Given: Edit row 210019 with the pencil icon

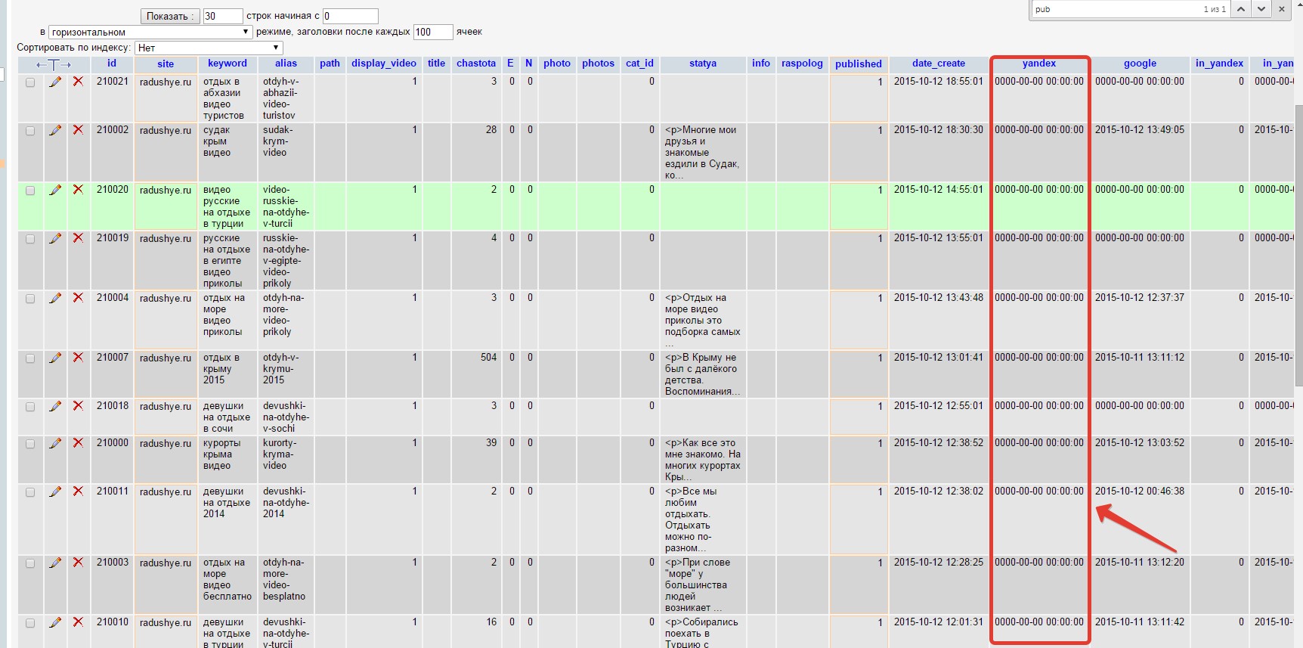Looking at the screenshot, I should pos(55,238).
